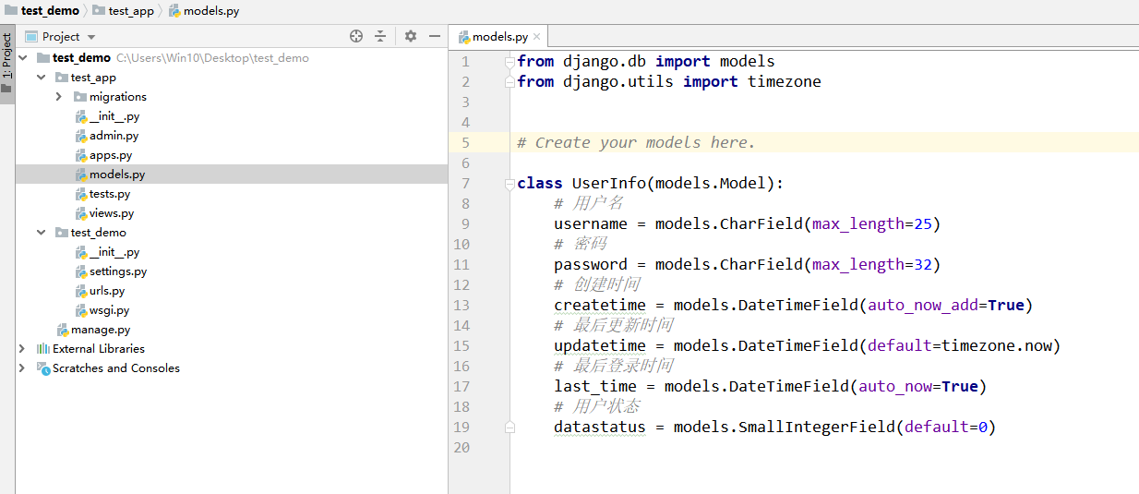Click timezone.now on line 15

pos(996,345)
